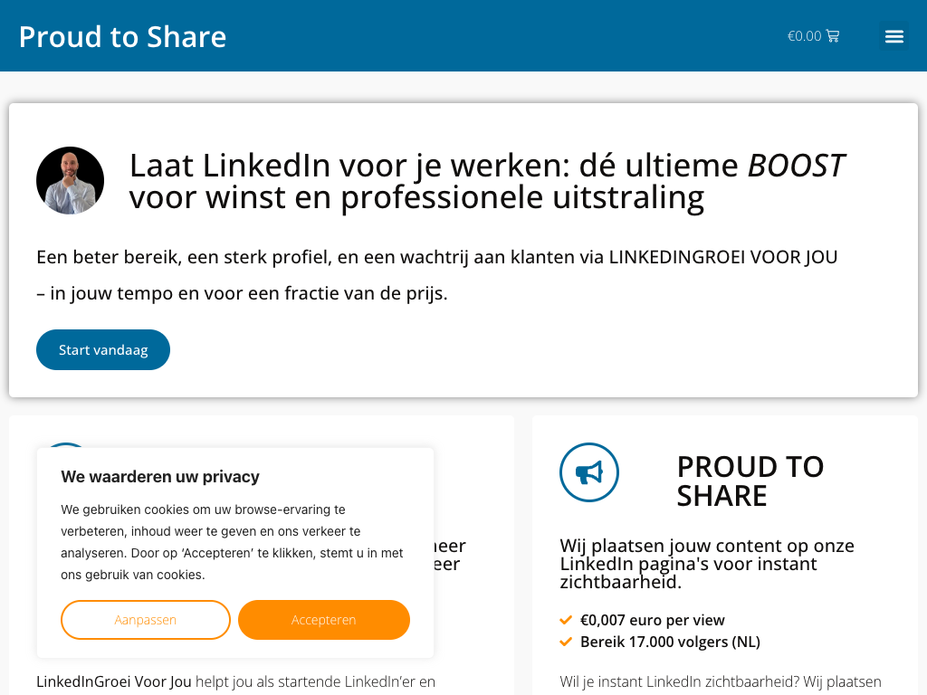Screen dimensions: 927x695
Task: Click the shopping cart icon
Action: point(833,36)
